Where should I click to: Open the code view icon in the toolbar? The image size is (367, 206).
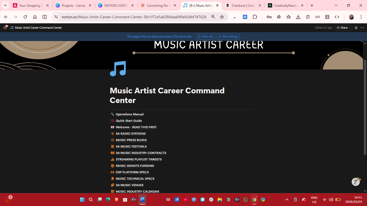(x=337, y=17)
